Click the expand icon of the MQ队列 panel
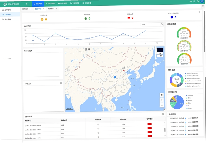The height and width of the screenshot is (143, 206). click(x=61, y=83)
